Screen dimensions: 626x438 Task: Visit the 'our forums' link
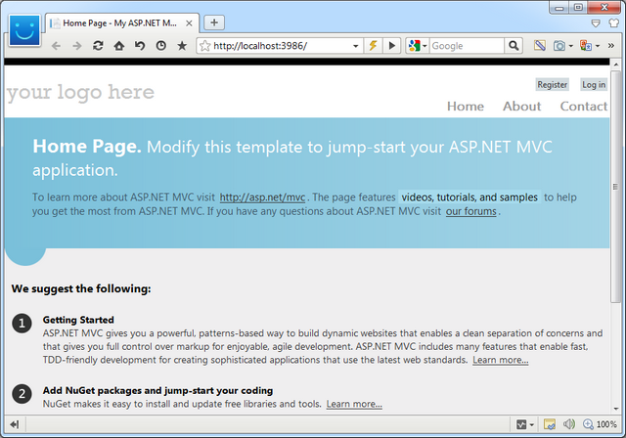471,211
